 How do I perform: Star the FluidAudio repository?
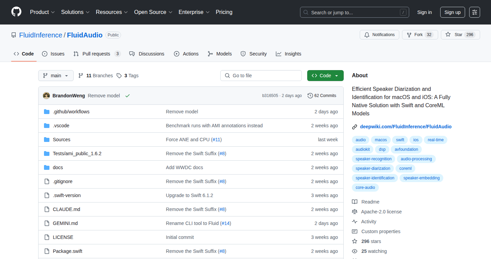[x=460, y=35]
